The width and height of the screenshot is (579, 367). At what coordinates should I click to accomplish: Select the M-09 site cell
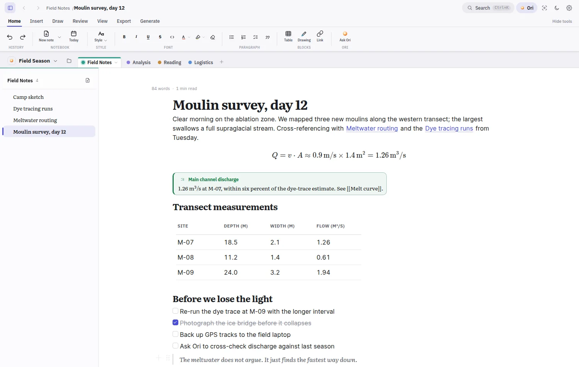(186, 272)
